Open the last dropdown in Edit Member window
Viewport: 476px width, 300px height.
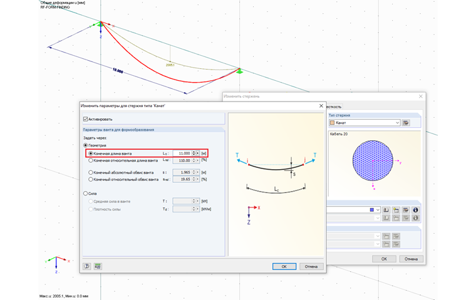pyautogui.click(x=378, y=244)
